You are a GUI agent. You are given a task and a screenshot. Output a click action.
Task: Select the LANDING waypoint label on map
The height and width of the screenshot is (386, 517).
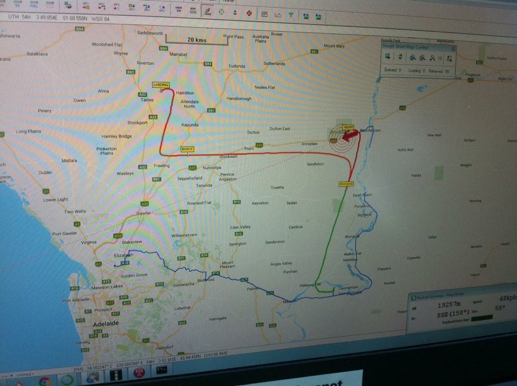click(161, 85)
